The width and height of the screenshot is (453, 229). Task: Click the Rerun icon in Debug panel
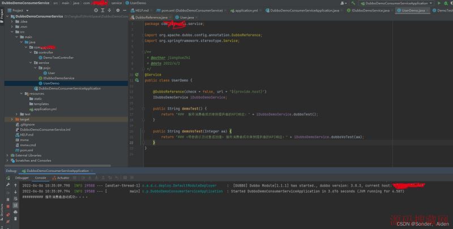click(x=8, y=178)
